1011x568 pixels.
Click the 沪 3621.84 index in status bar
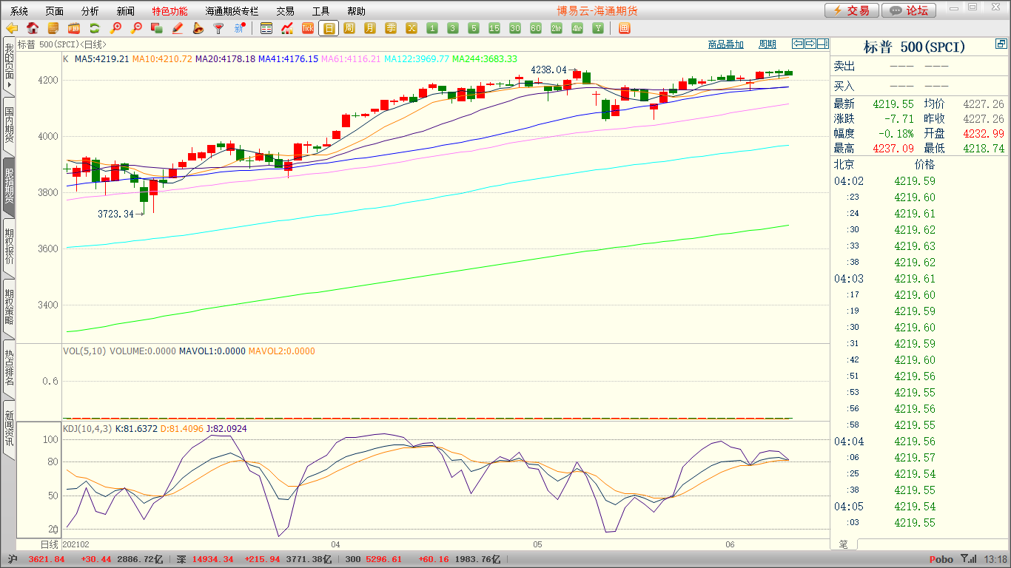37,559
